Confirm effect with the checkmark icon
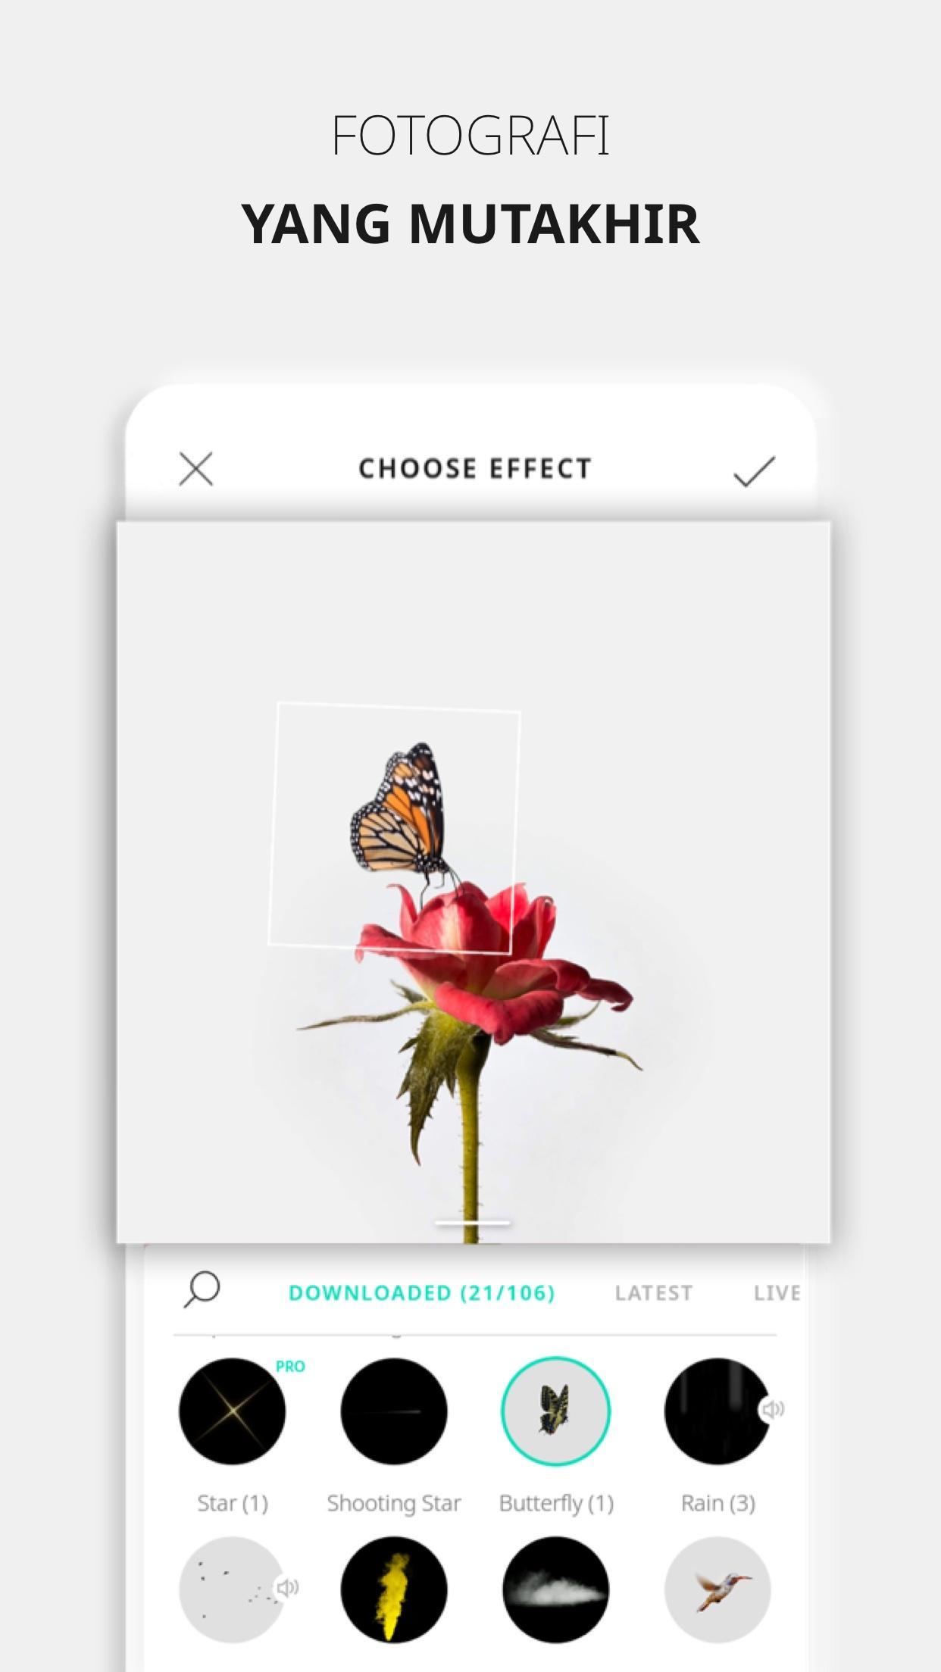941x1672 pixels. pos(755,471)
